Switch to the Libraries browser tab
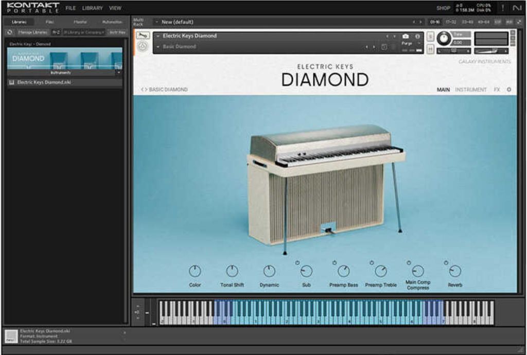This screenshot has height=355, width=527. click(x=19, y=22)
